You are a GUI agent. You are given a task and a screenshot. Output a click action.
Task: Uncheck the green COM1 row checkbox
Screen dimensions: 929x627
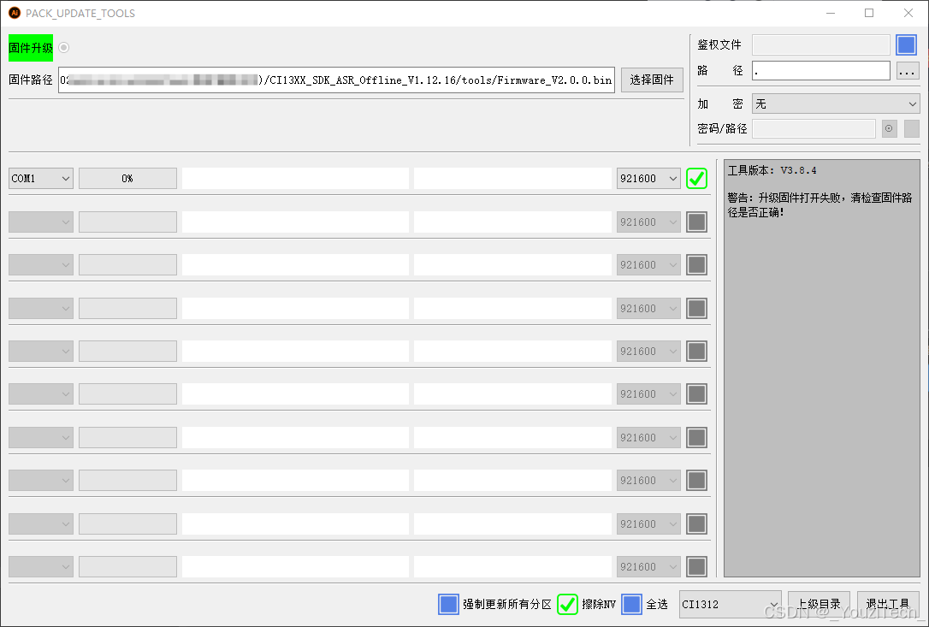coord(696,179)
